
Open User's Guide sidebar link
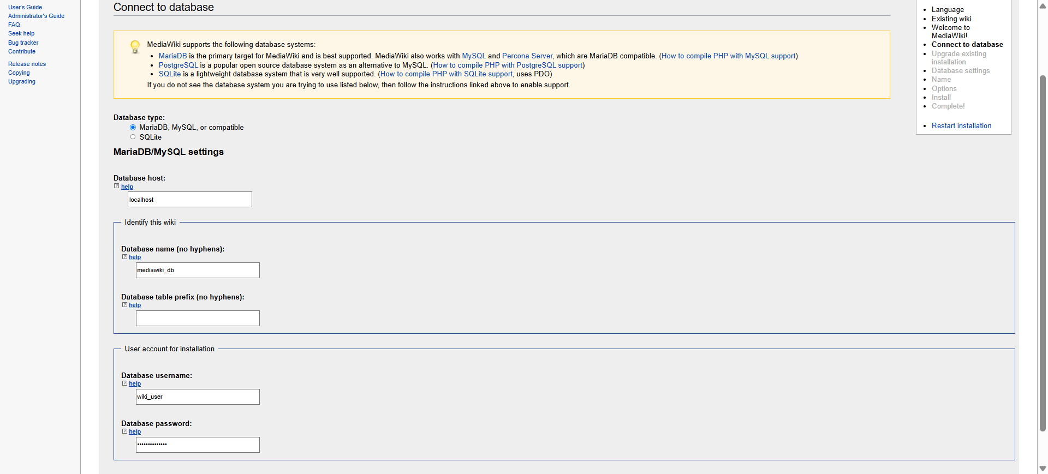point(25,7)
